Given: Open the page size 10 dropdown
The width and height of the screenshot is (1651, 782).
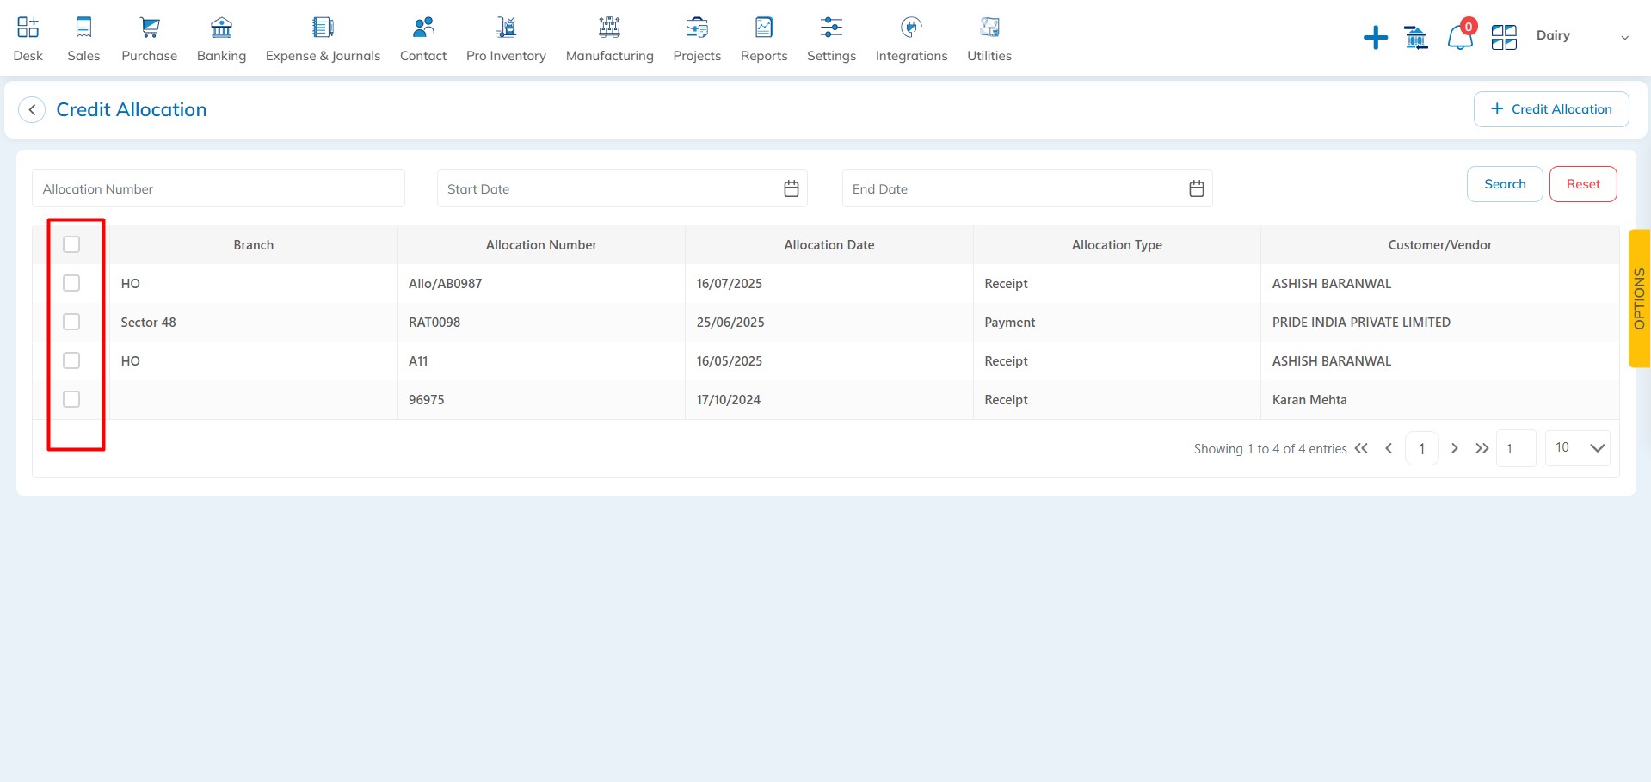Looking at the screenshot, I should 1578,447.
